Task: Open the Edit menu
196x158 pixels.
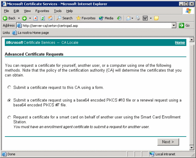Action: pos(16,11)
